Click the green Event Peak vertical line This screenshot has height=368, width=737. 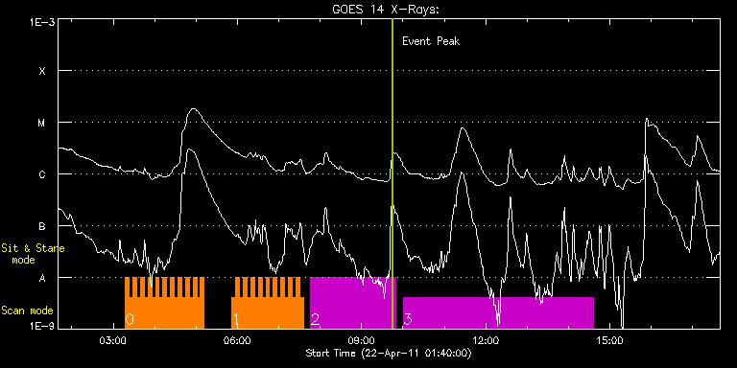click(392, 173)
